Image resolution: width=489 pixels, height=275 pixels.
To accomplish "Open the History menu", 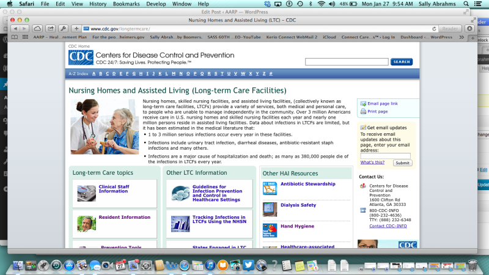I will 98,4.
